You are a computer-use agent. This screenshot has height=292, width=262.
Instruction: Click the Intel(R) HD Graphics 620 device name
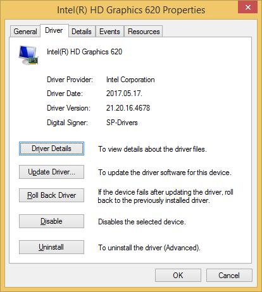(84, 52)
